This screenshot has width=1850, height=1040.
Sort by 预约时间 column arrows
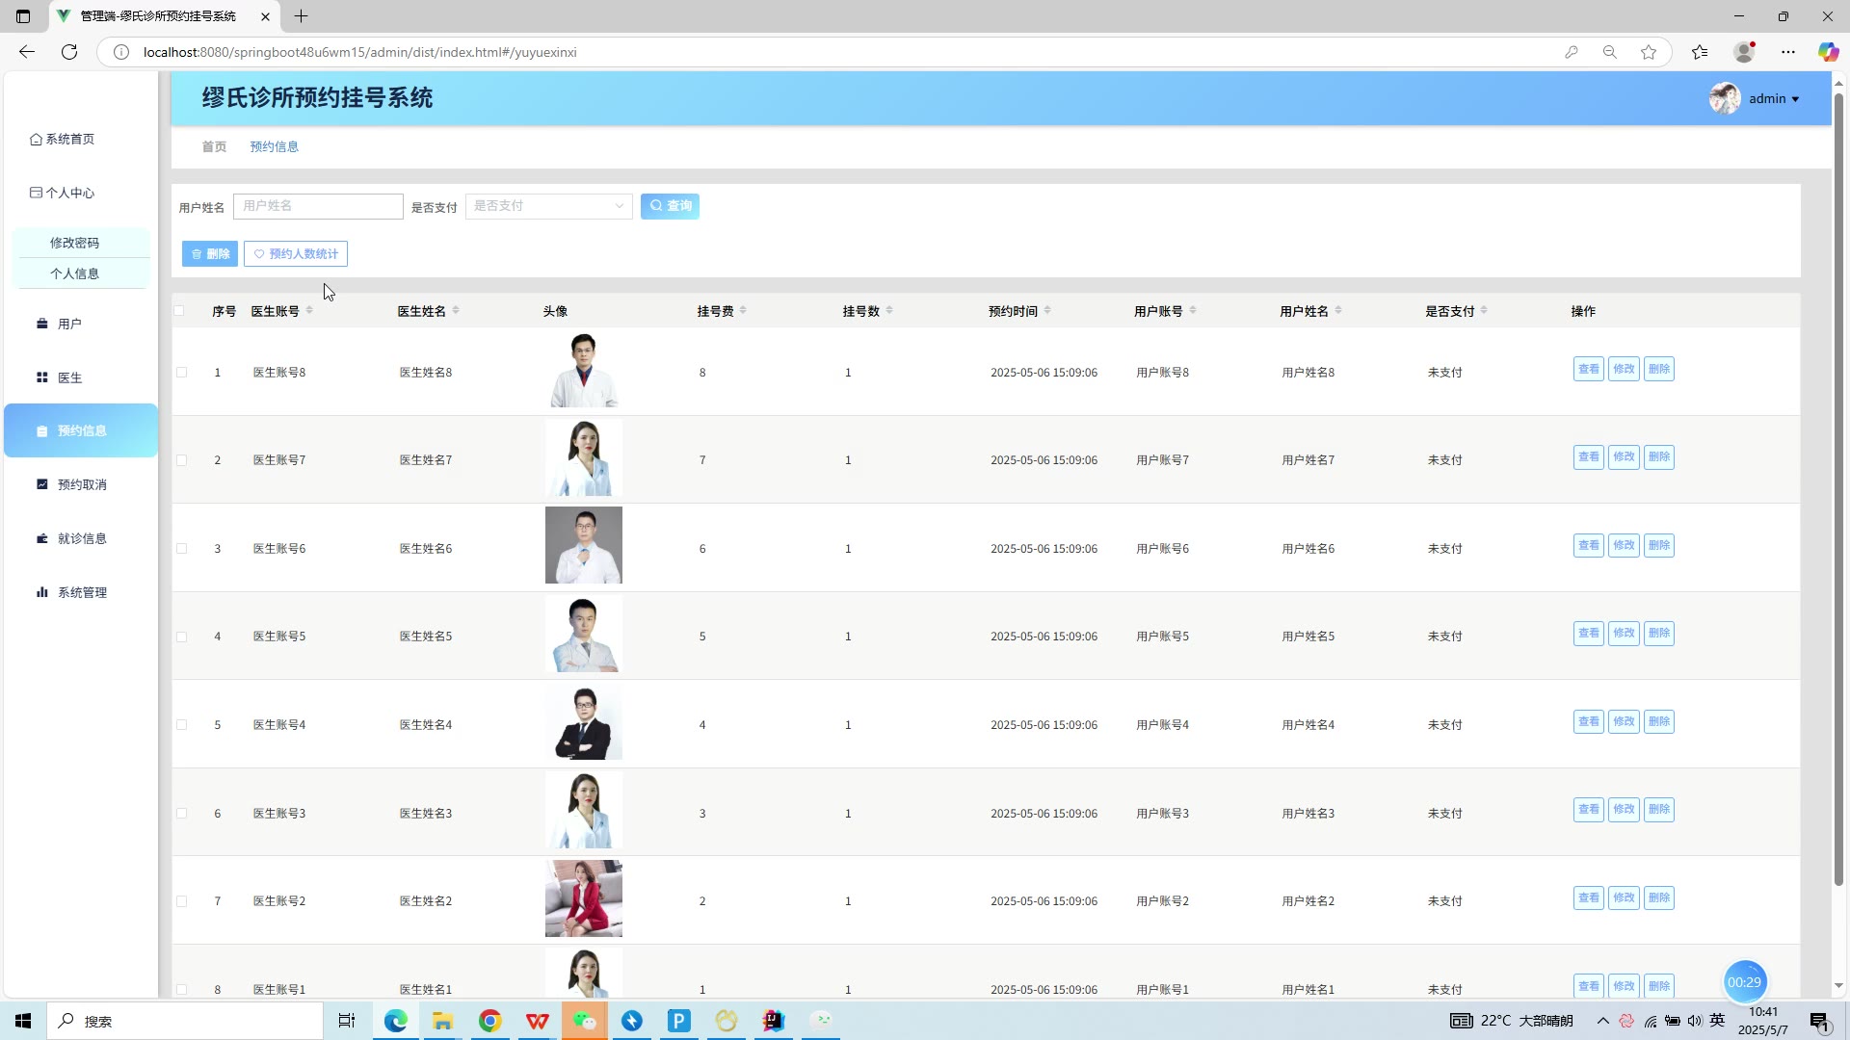[x=1047, y=310]
